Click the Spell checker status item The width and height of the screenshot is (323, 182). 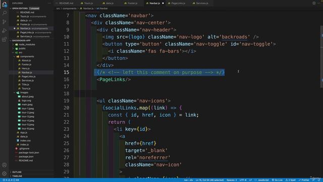tap(291, 180)
